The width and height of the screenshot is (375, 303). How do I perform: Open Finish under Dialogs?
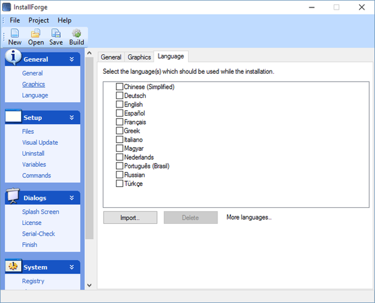(x=30, y=245)
